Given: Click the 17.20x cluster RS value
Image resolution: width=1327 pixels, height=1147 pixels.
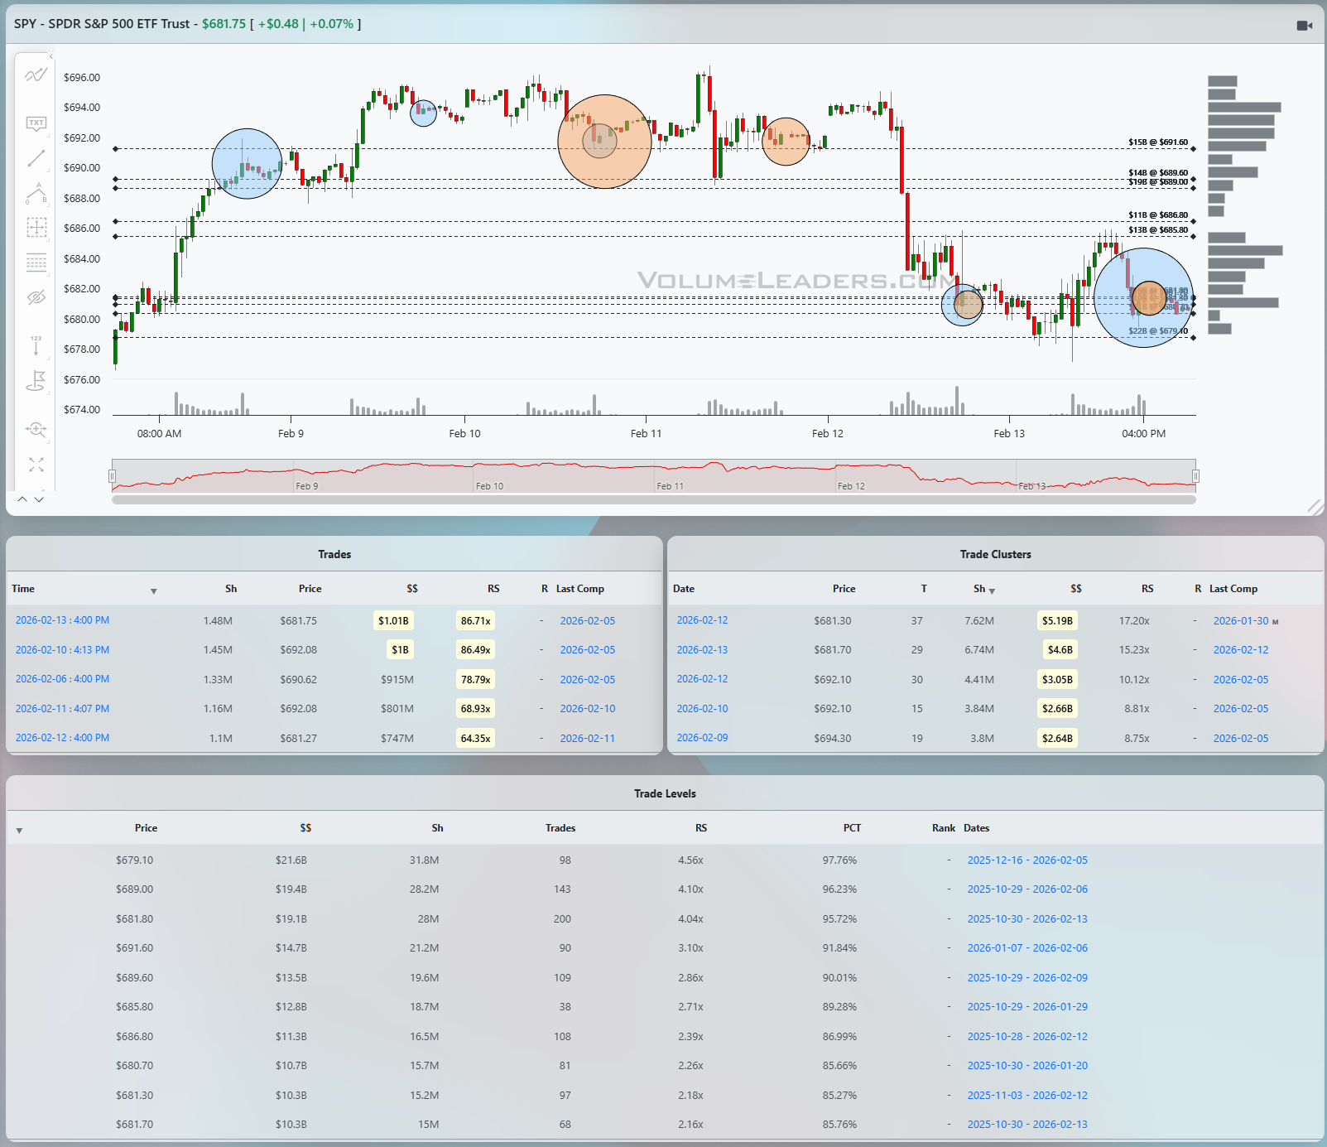Looking at the screenshot, I should (x=1134, y=621).
